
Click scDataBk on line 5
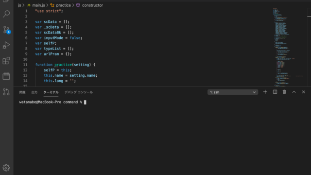52,33
